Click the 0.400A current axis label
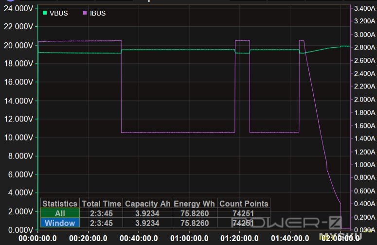This screenshot has height=245, width=377. point(365,204)
